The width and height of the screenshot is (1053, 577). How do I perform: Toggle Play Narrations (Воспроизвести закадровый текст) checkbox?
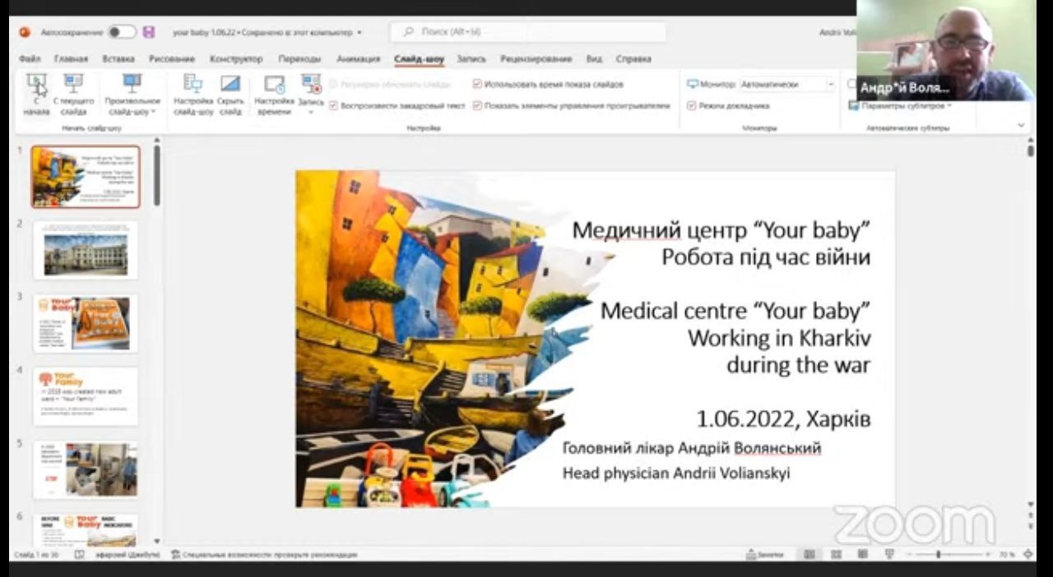click(333, 106)
